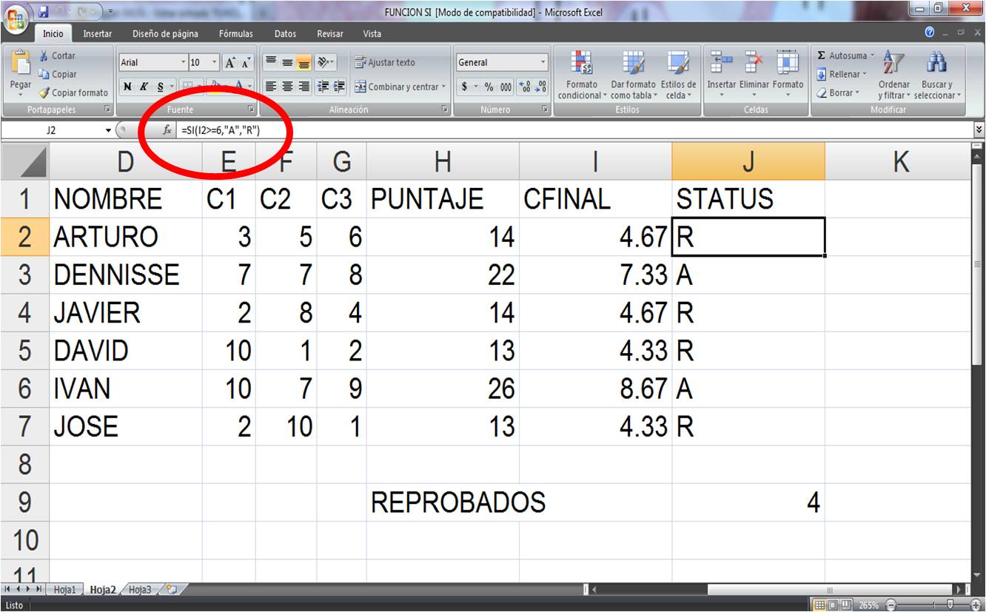Click Combinar y centrar button

(x=397, y=87)
